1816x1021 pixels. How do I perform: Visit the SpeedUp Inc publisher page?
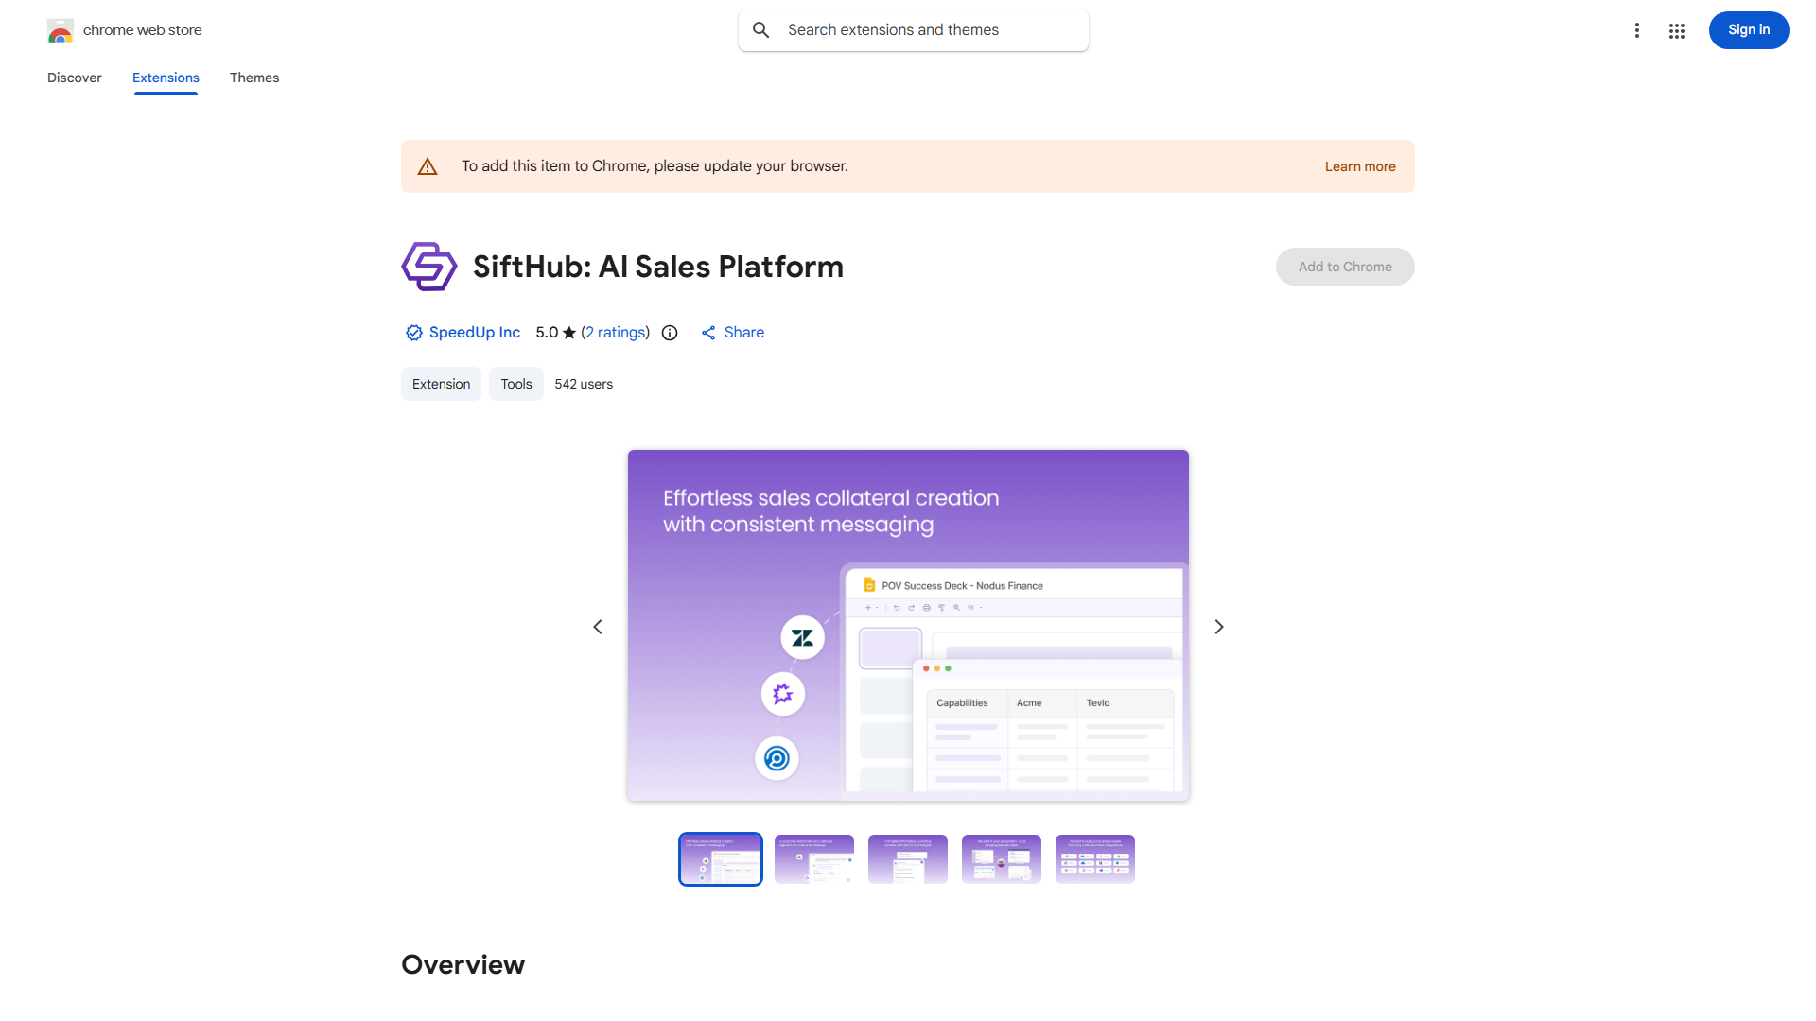[x=474, y=332]
